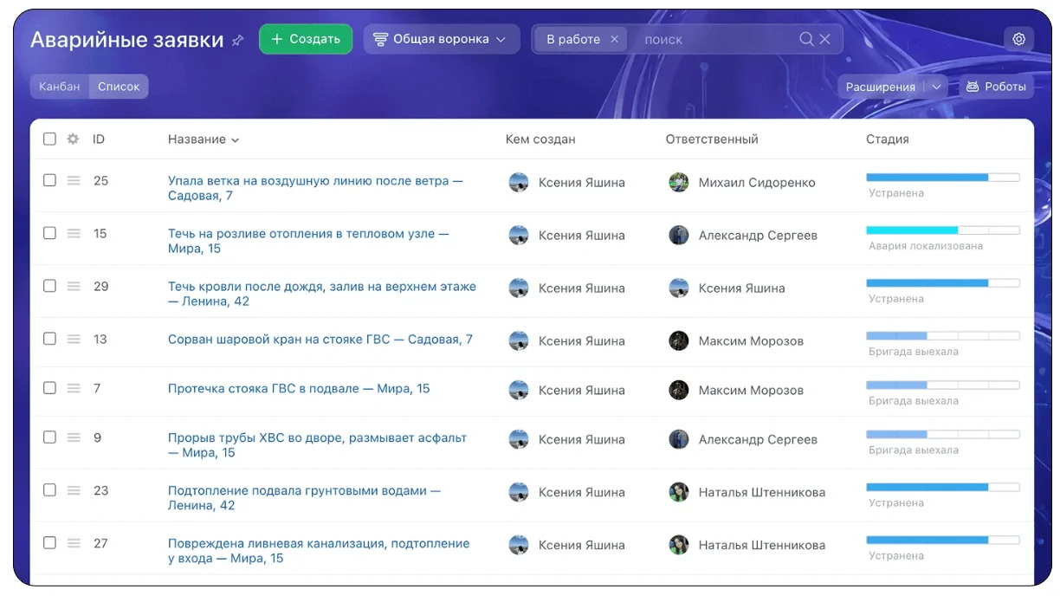Image resolution: width=1060 pixels, height=596 pixels.
Task: Select the Список view tab
Action: pos(119,87)
